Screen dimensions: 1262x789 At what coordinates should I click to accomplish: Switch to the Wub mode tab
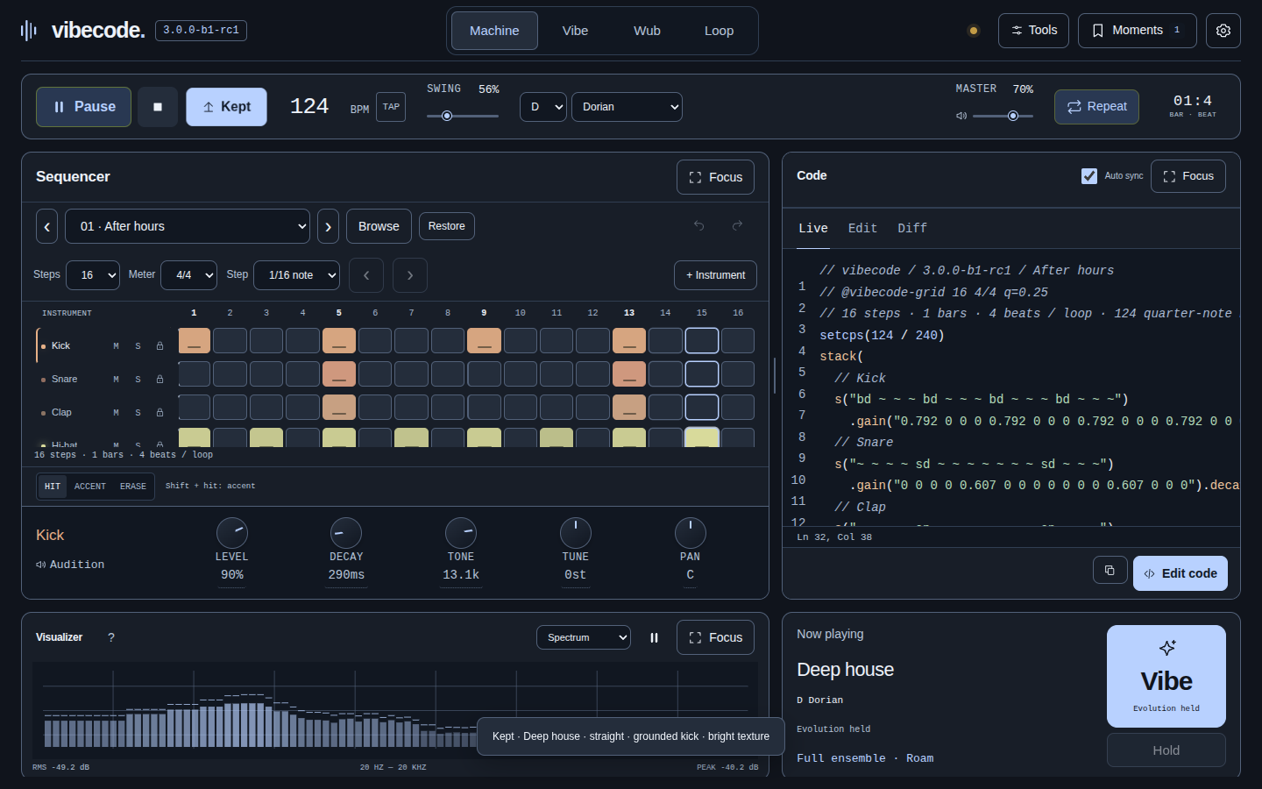pos(647,31)
